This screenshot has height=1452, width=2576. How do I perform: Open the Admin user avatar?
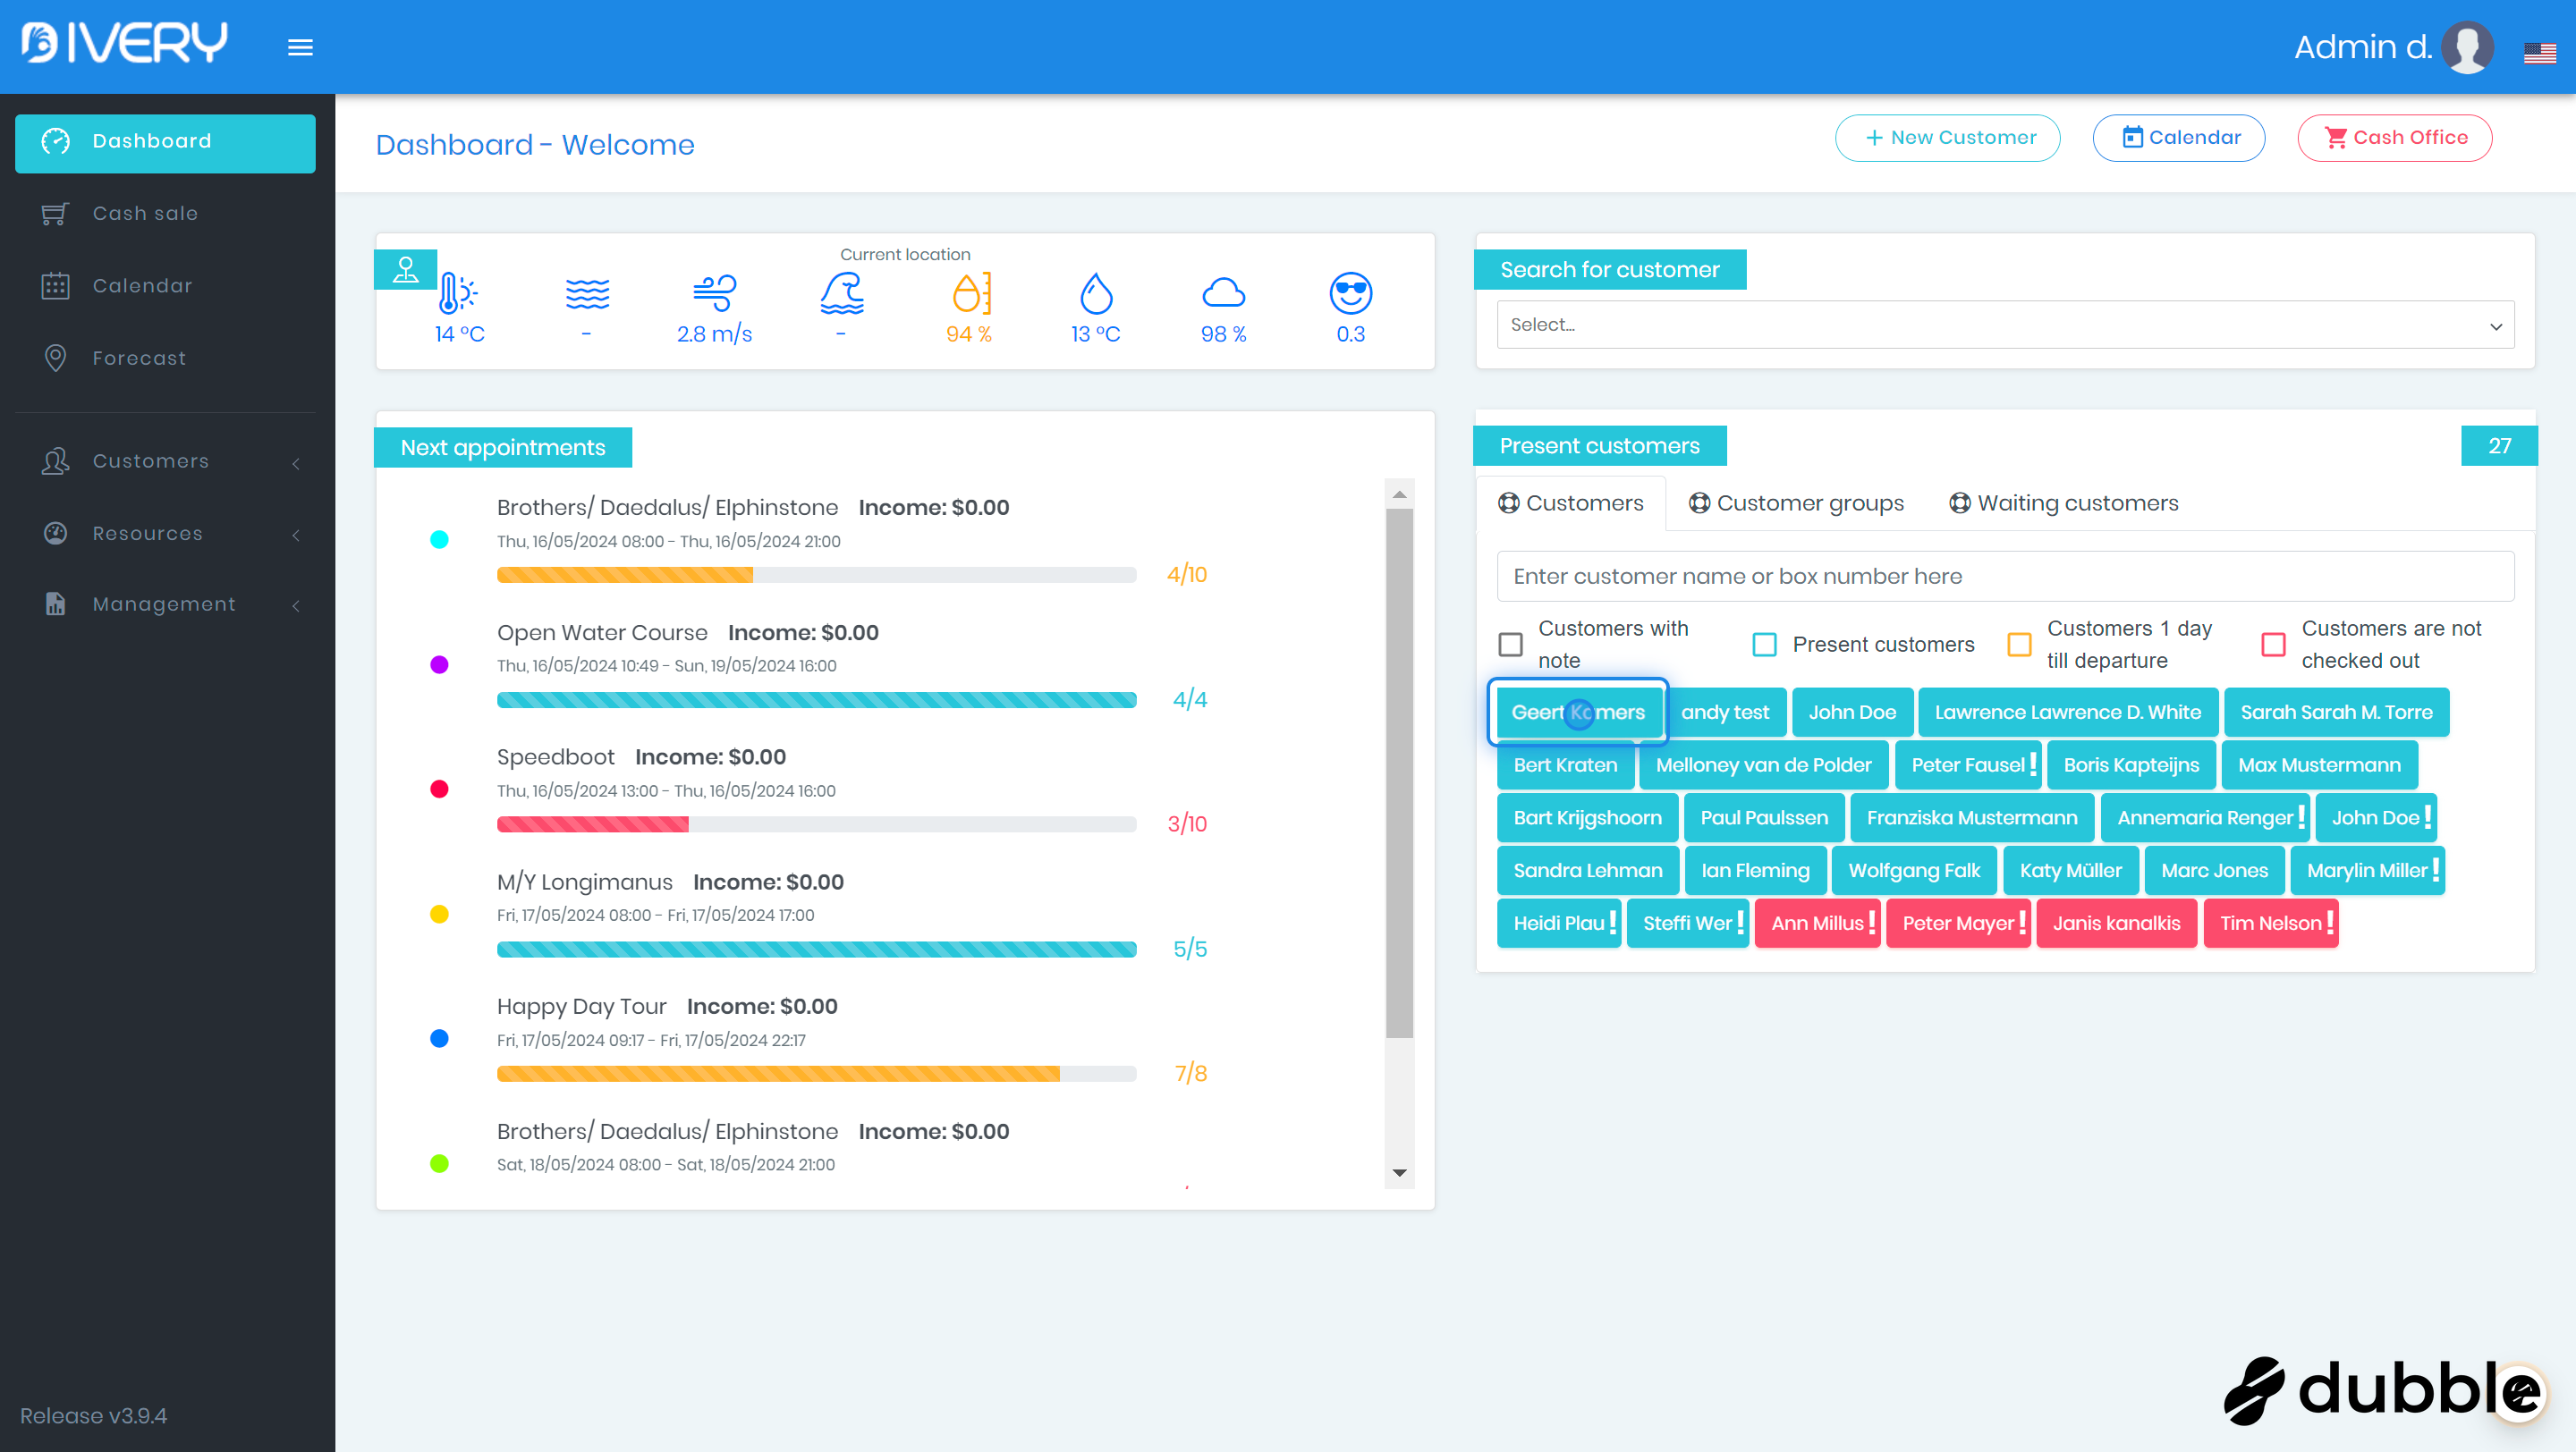tap(2466, 47)
